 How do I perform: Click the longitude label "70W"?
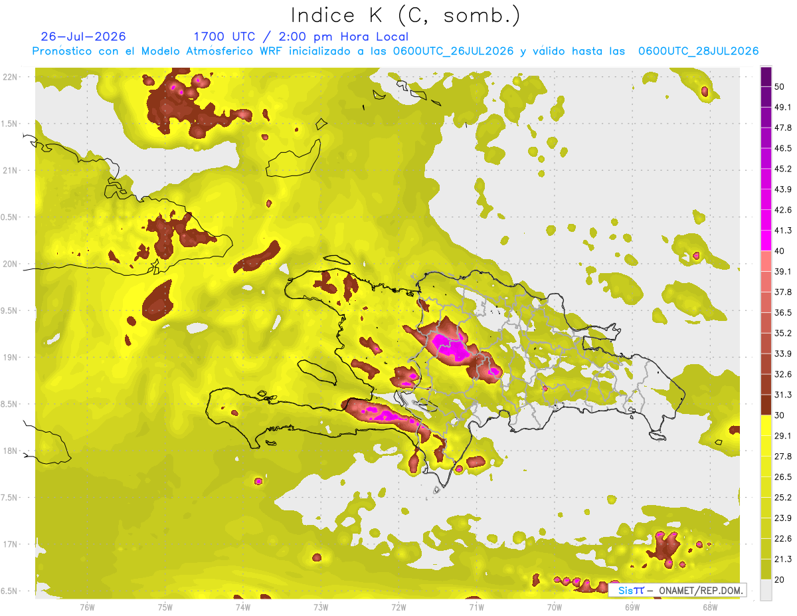pos(555,607)
